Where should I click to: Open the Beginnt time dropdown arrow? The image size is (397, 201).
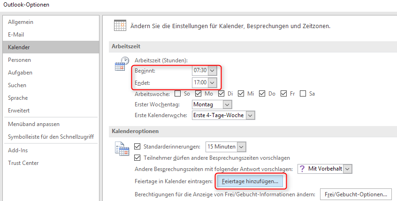tap(213, 71)
